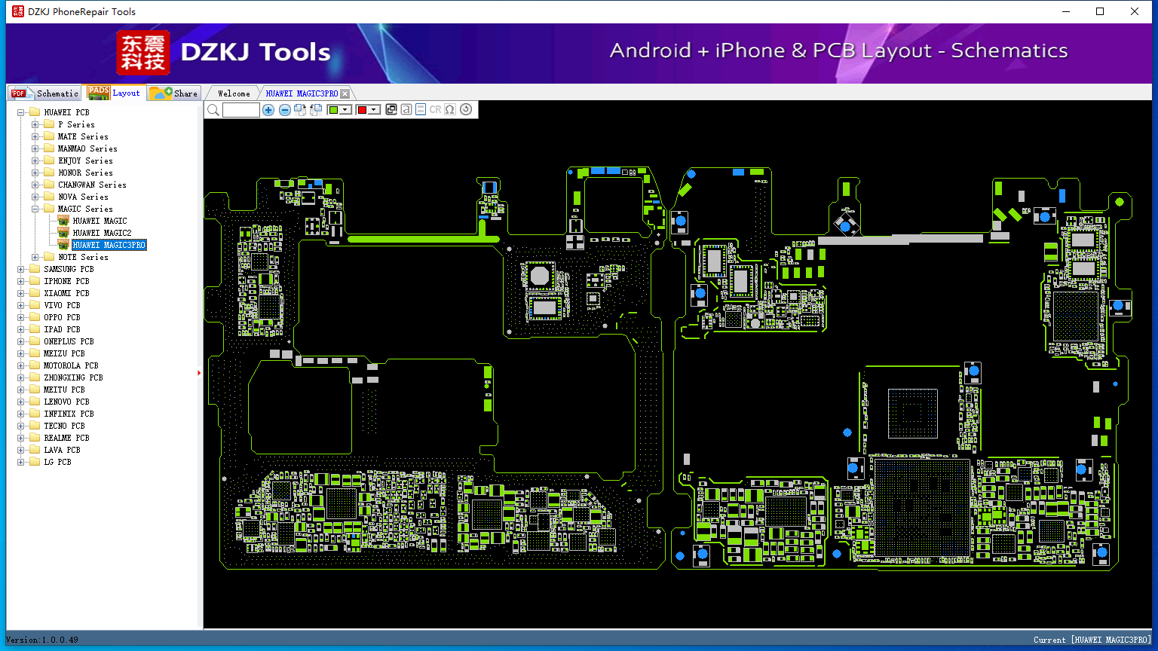Click the folder icon beside LG PCB
The image size is (1158, 651).
tap(35, 462)
